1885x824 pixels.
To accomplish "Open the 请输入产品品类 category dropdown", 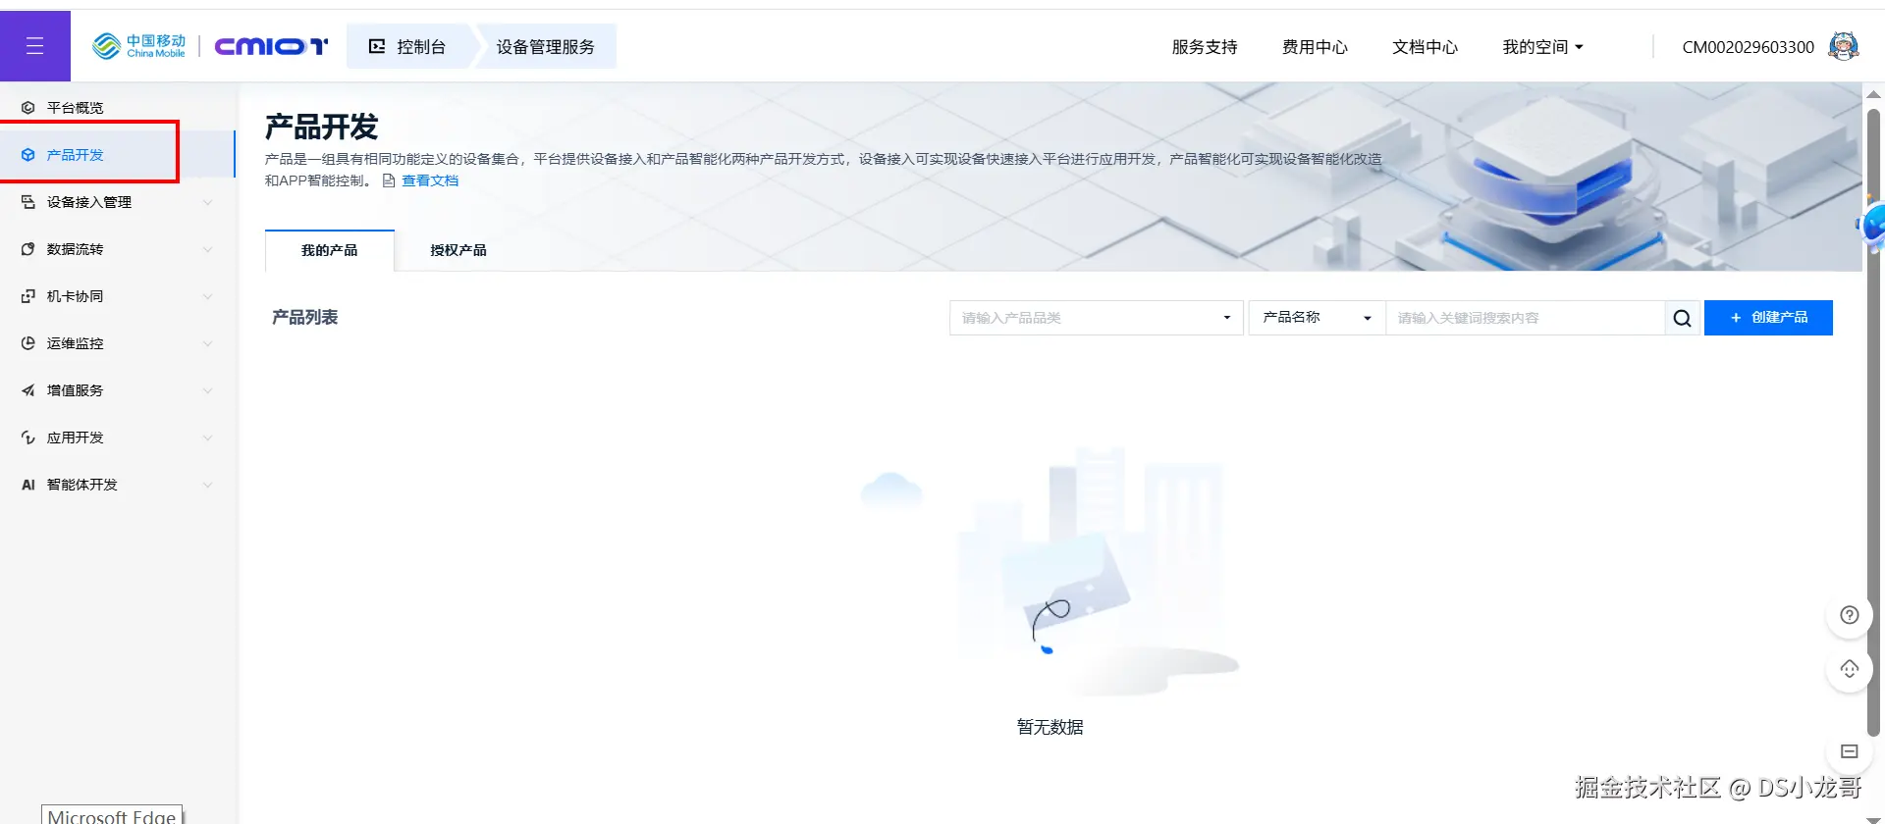I will coord(1097,318).
